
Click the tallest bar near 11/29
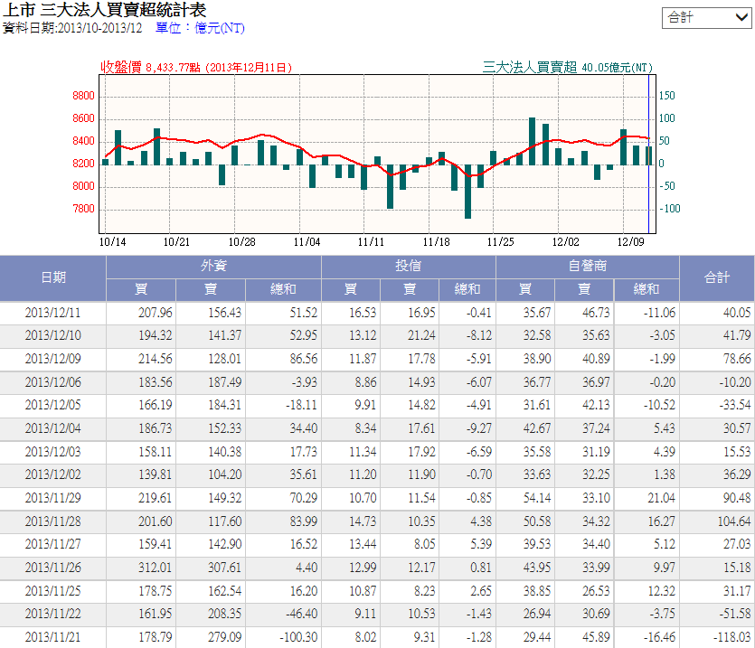pos(532,141)
